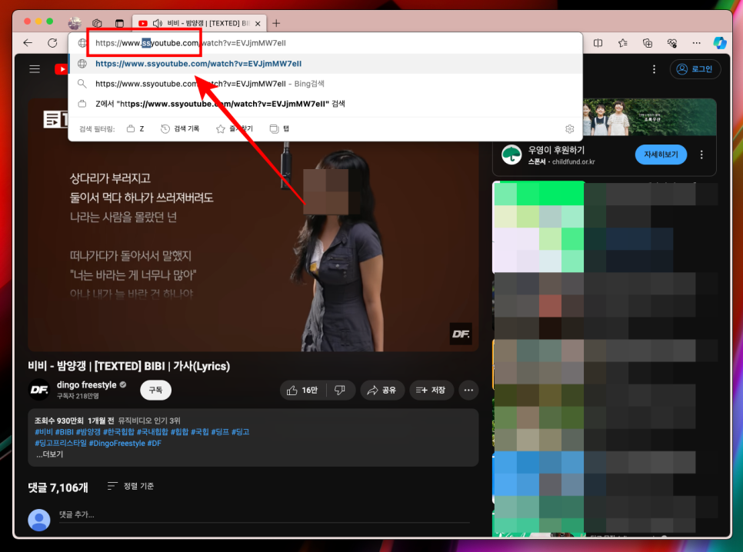Open more actions next to 저장
Viewport: 743px width, 552px height.
468,390
